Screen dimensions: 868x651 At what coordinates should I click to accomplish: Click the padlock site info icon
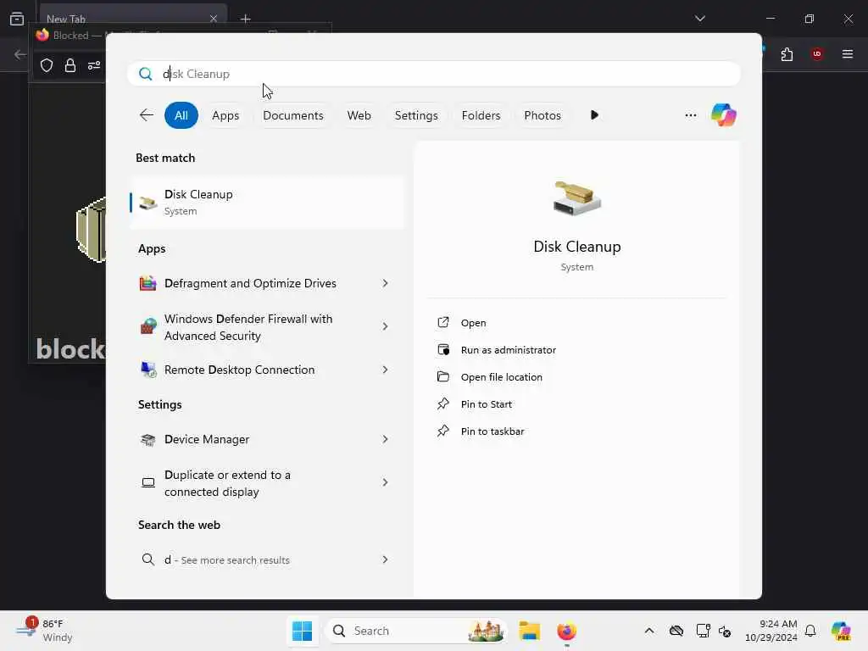[x=70, y=65]
